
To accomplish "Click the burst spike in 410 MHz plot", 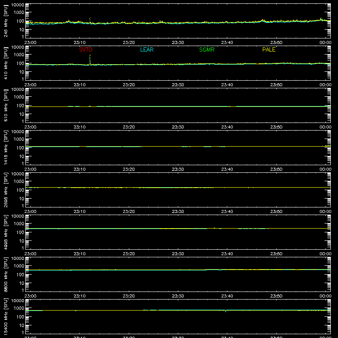I will click(90, 60).
